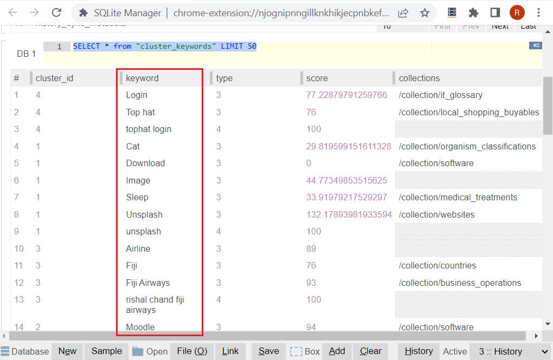Select the Fiji Airways keyword cell
This screenshot has height=360, width=553.
tap(147, 283)
